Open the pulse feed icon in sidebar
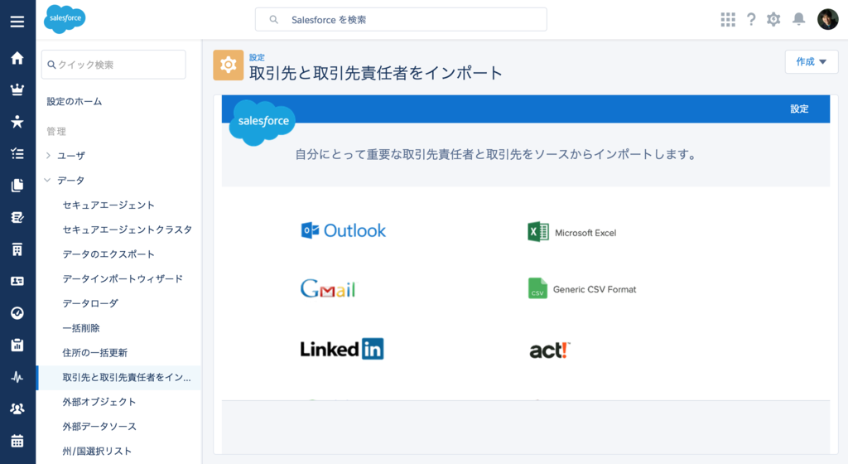848x464 pixels. [x=17, y=377]
